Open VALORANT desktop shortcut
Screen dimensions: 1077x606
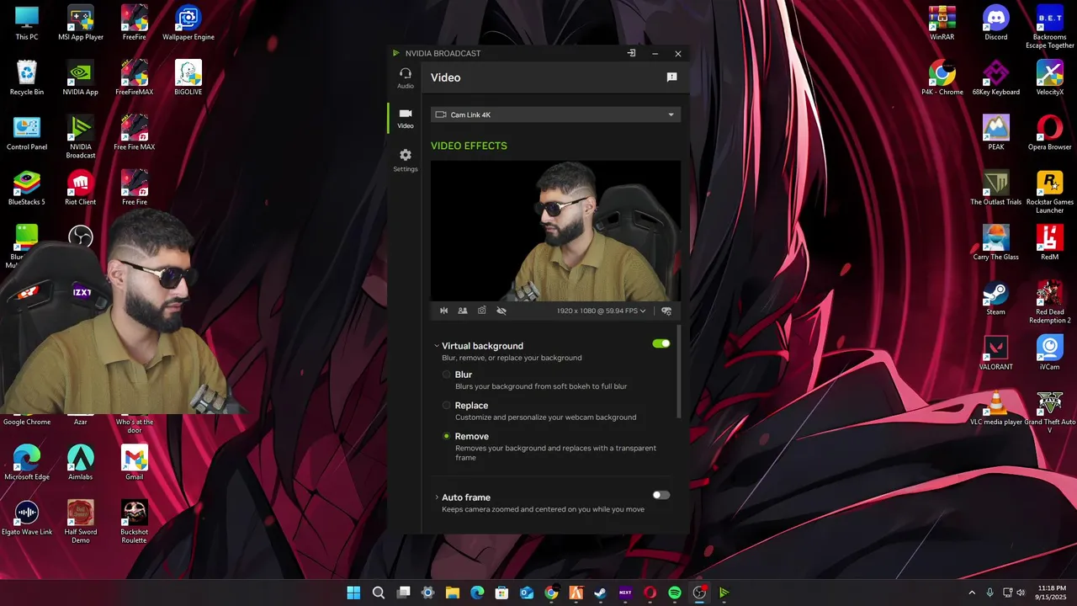tap(996, 353)
